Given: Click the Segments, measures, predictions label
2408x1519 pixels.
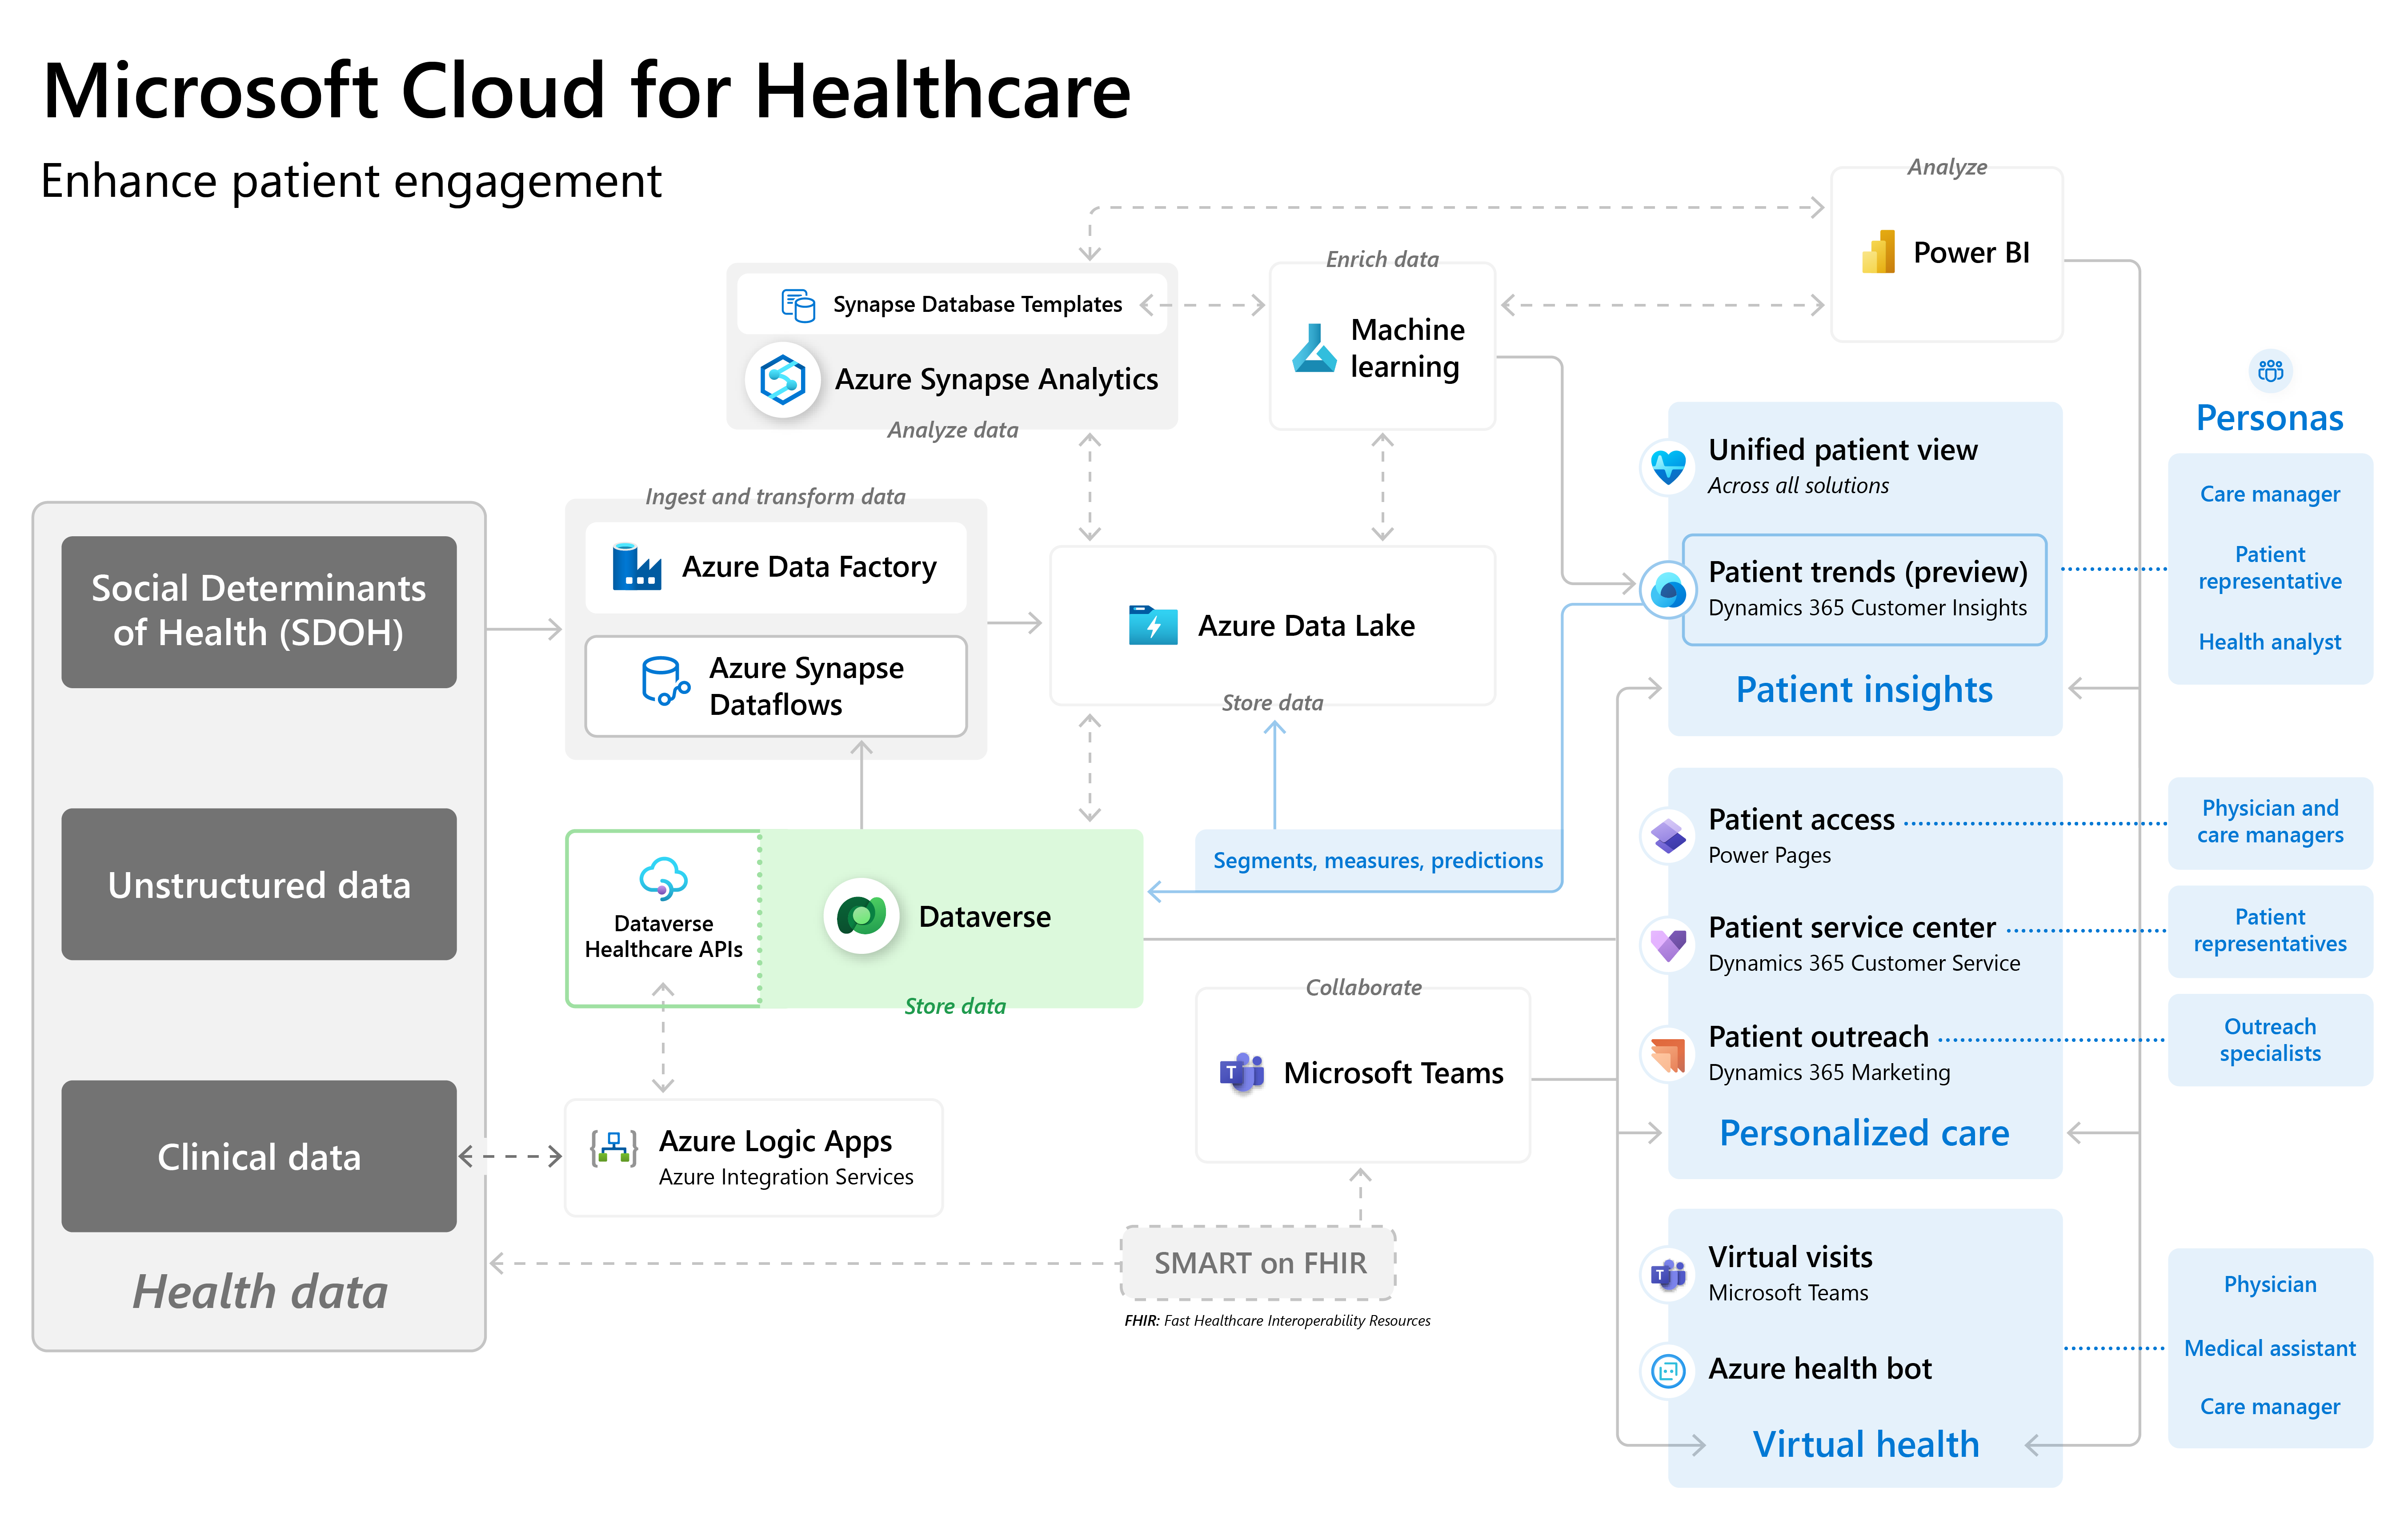Looking at the screenshot, I should (1377, 861).
